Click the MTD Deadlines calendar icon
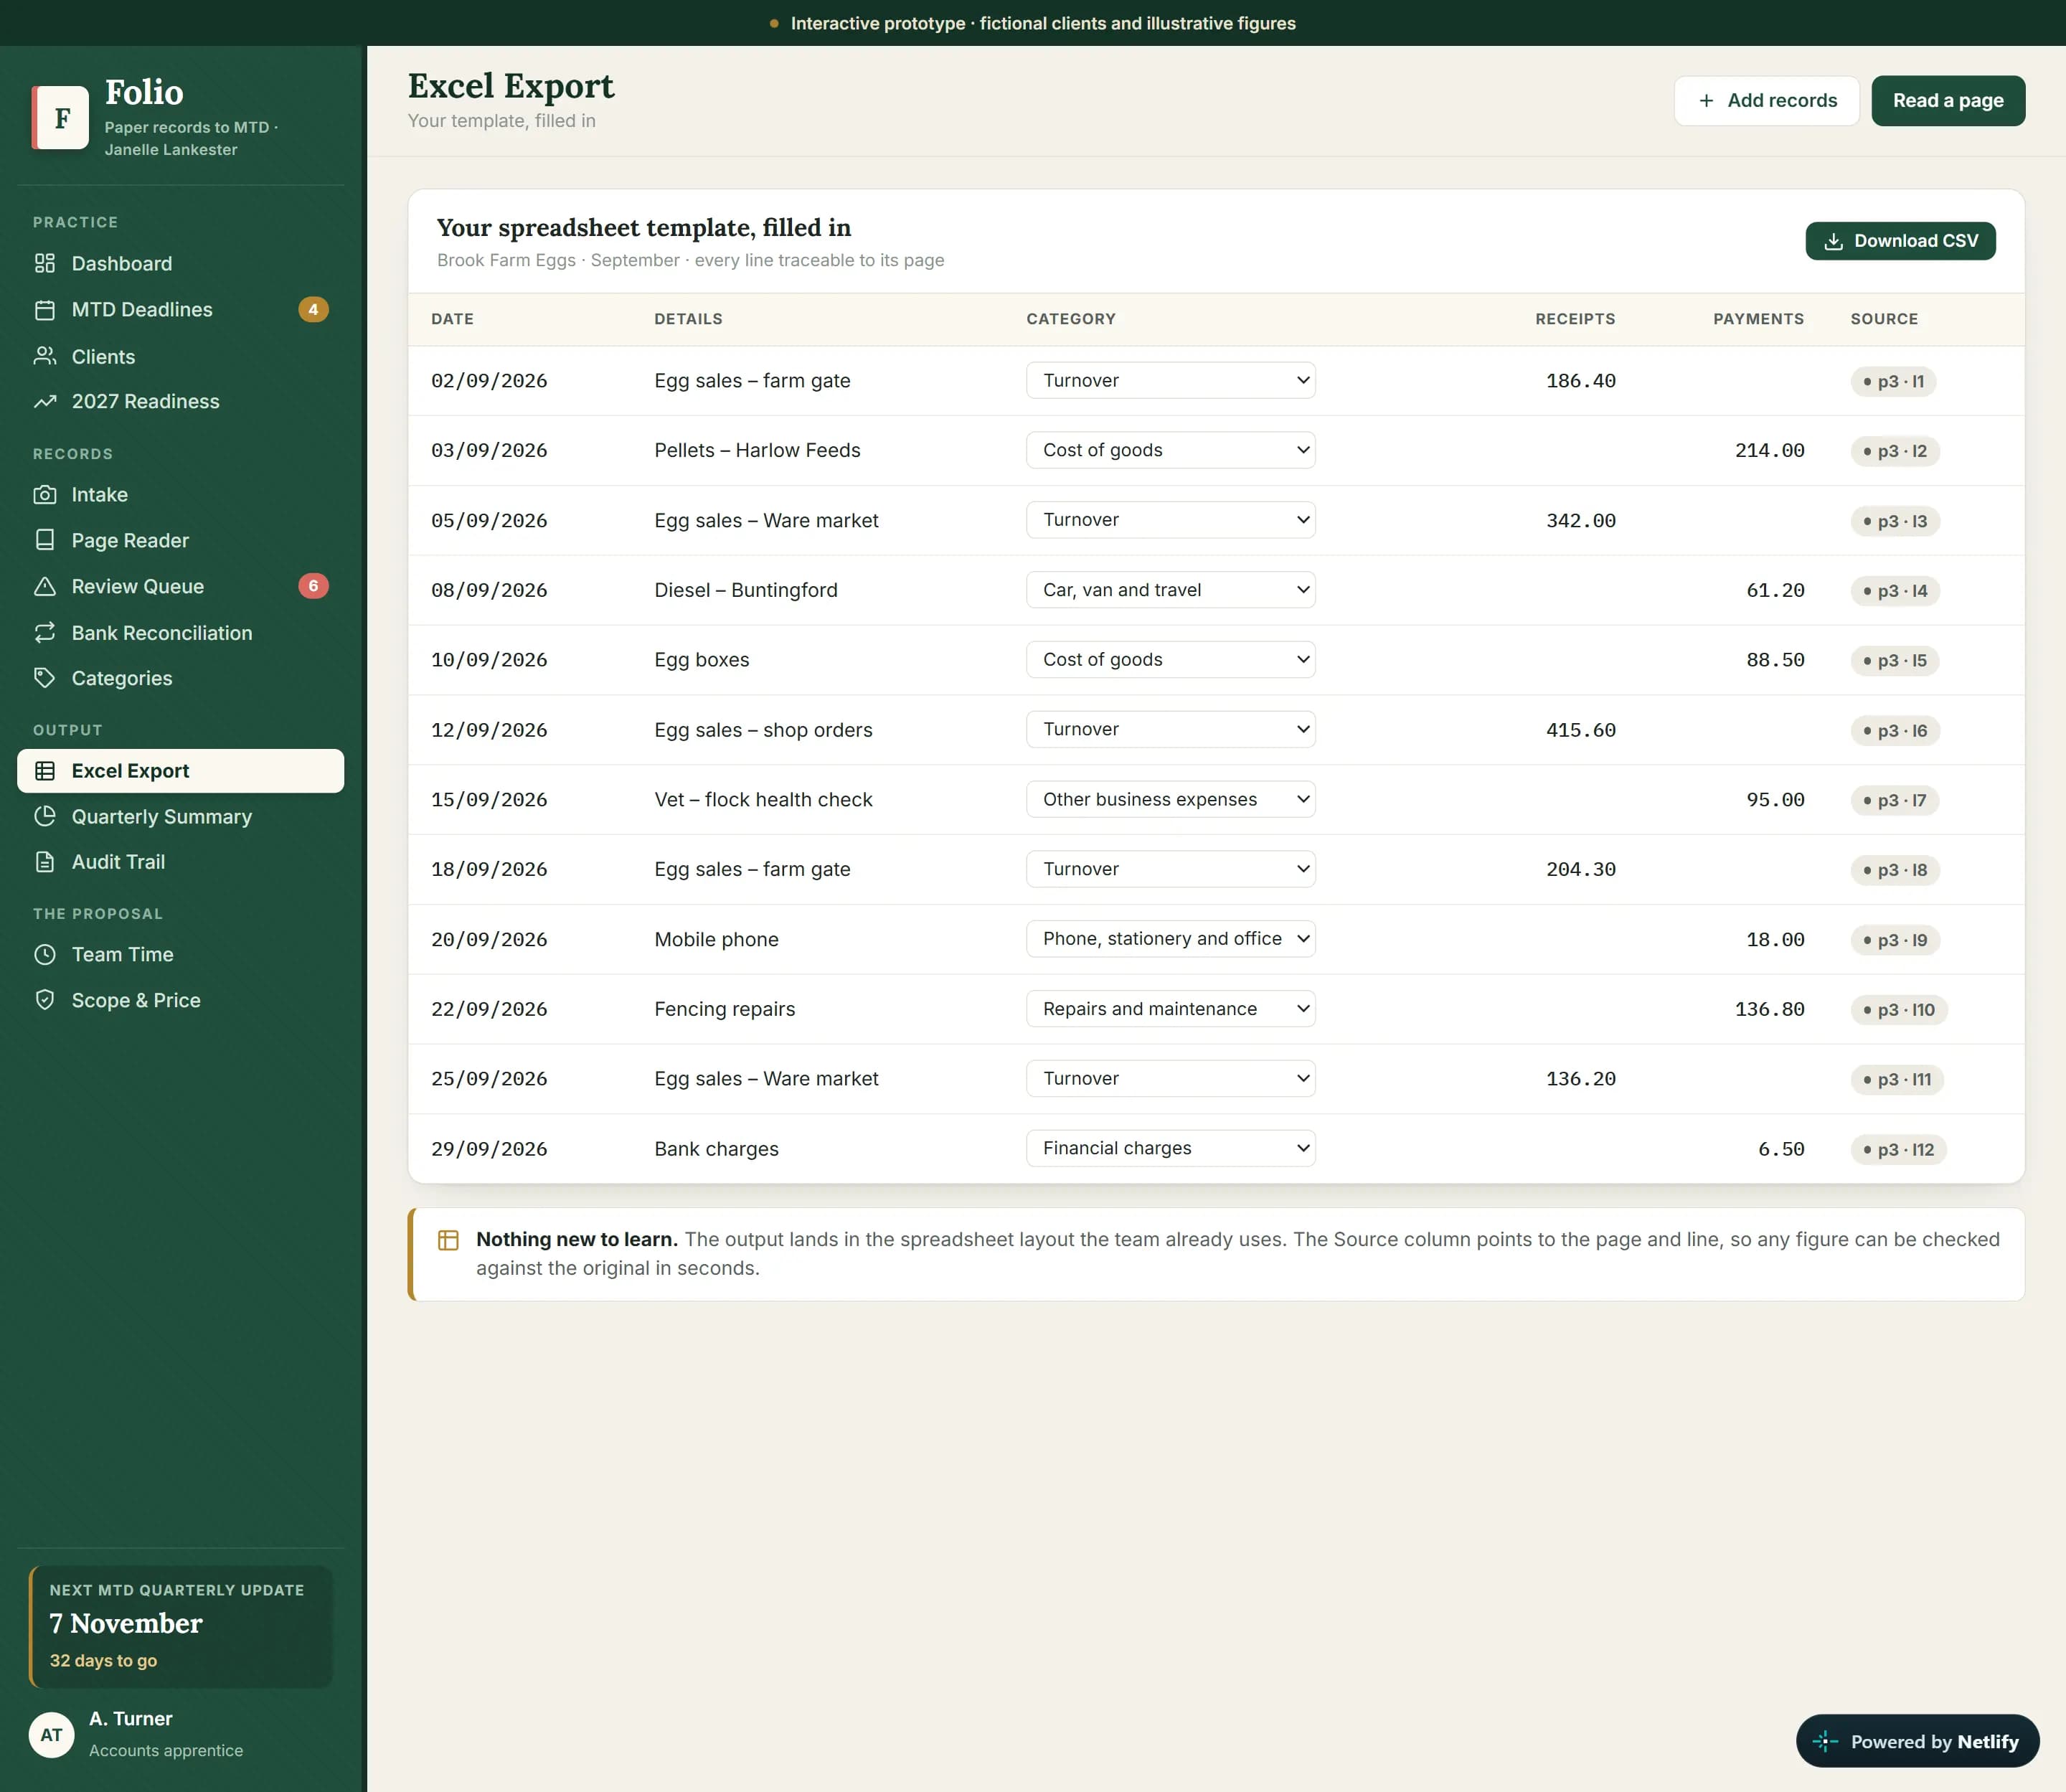The width and height of the screenshot is (2066, 1792). click(45, 310)
